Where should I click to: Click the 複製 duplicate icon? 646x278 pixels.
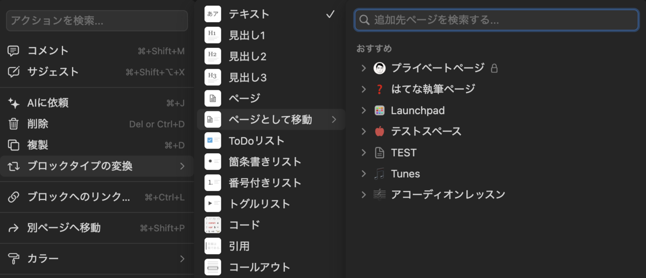pos(13,145)
